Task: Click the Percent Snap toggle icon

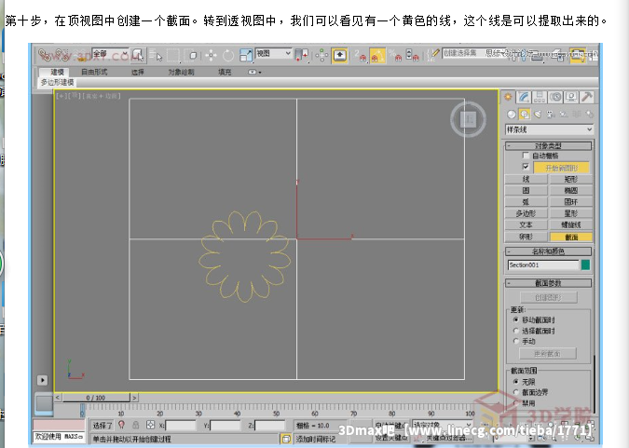Action: pos(395,55)
